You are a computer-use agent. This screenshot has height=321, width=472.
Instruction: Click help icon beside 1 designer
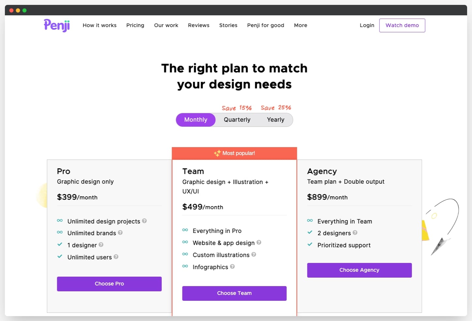pos(101,245)
